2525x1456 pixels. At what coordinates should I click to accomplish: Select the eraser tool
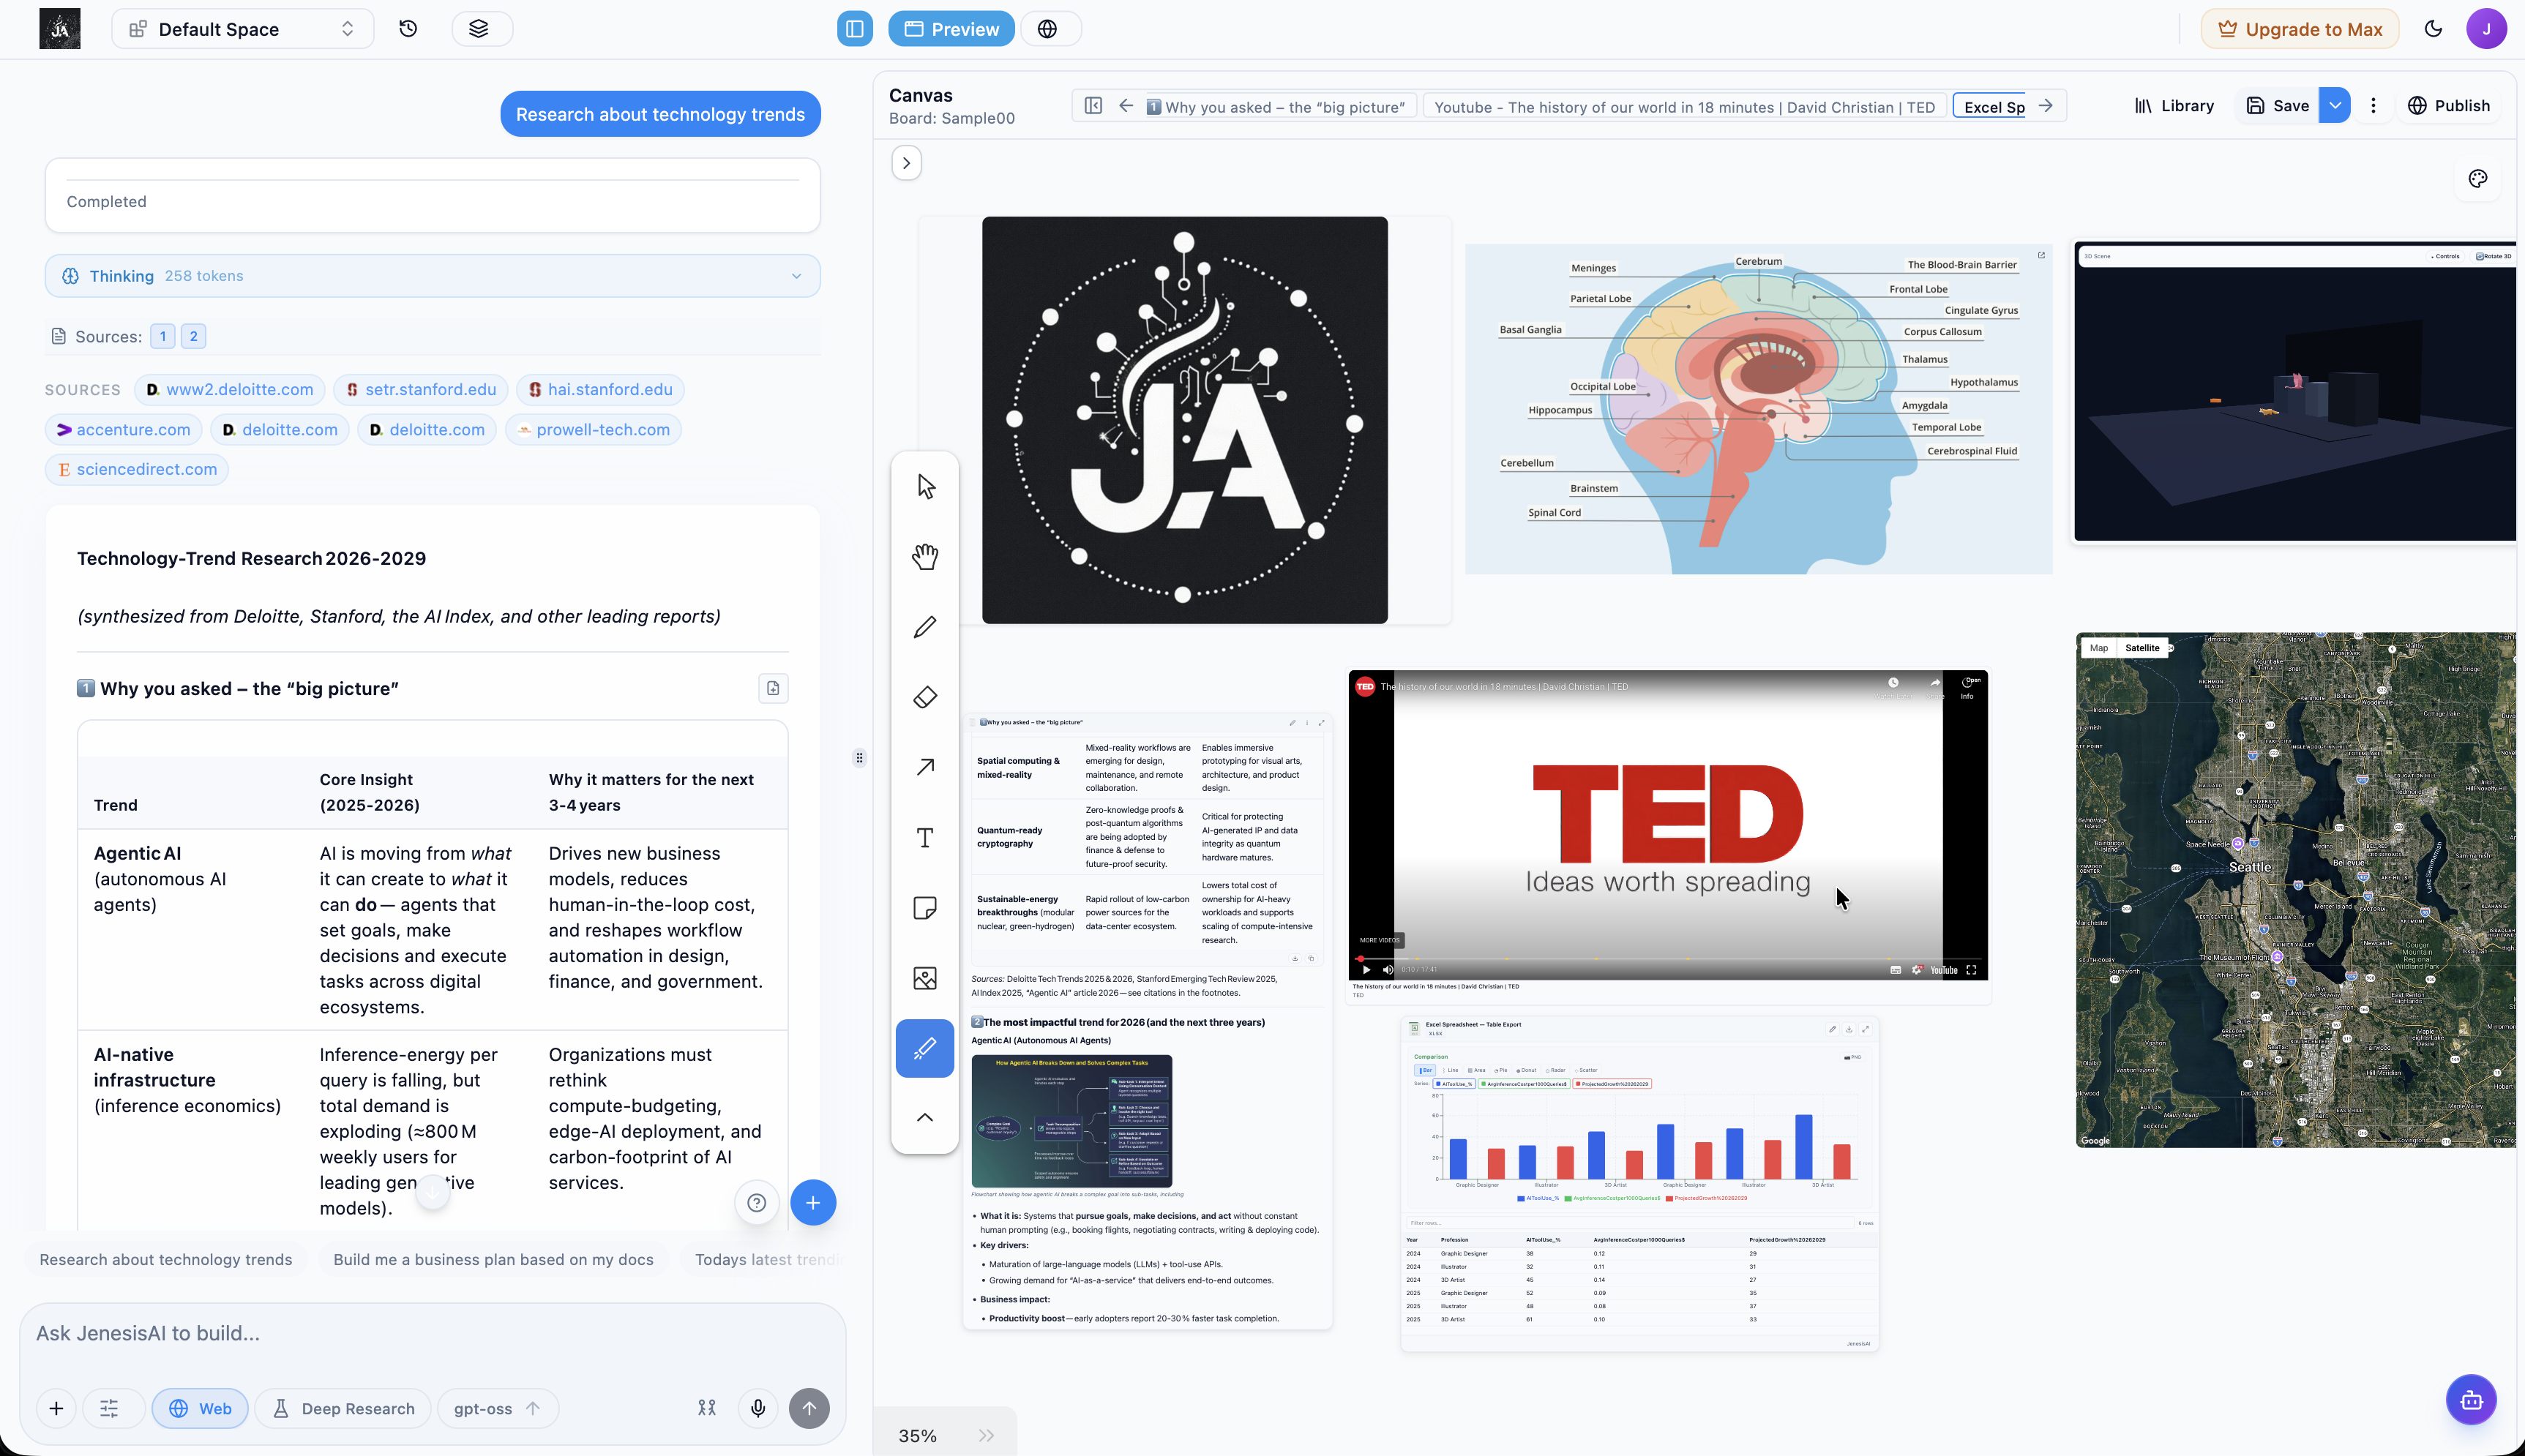(x=925, y=697)
